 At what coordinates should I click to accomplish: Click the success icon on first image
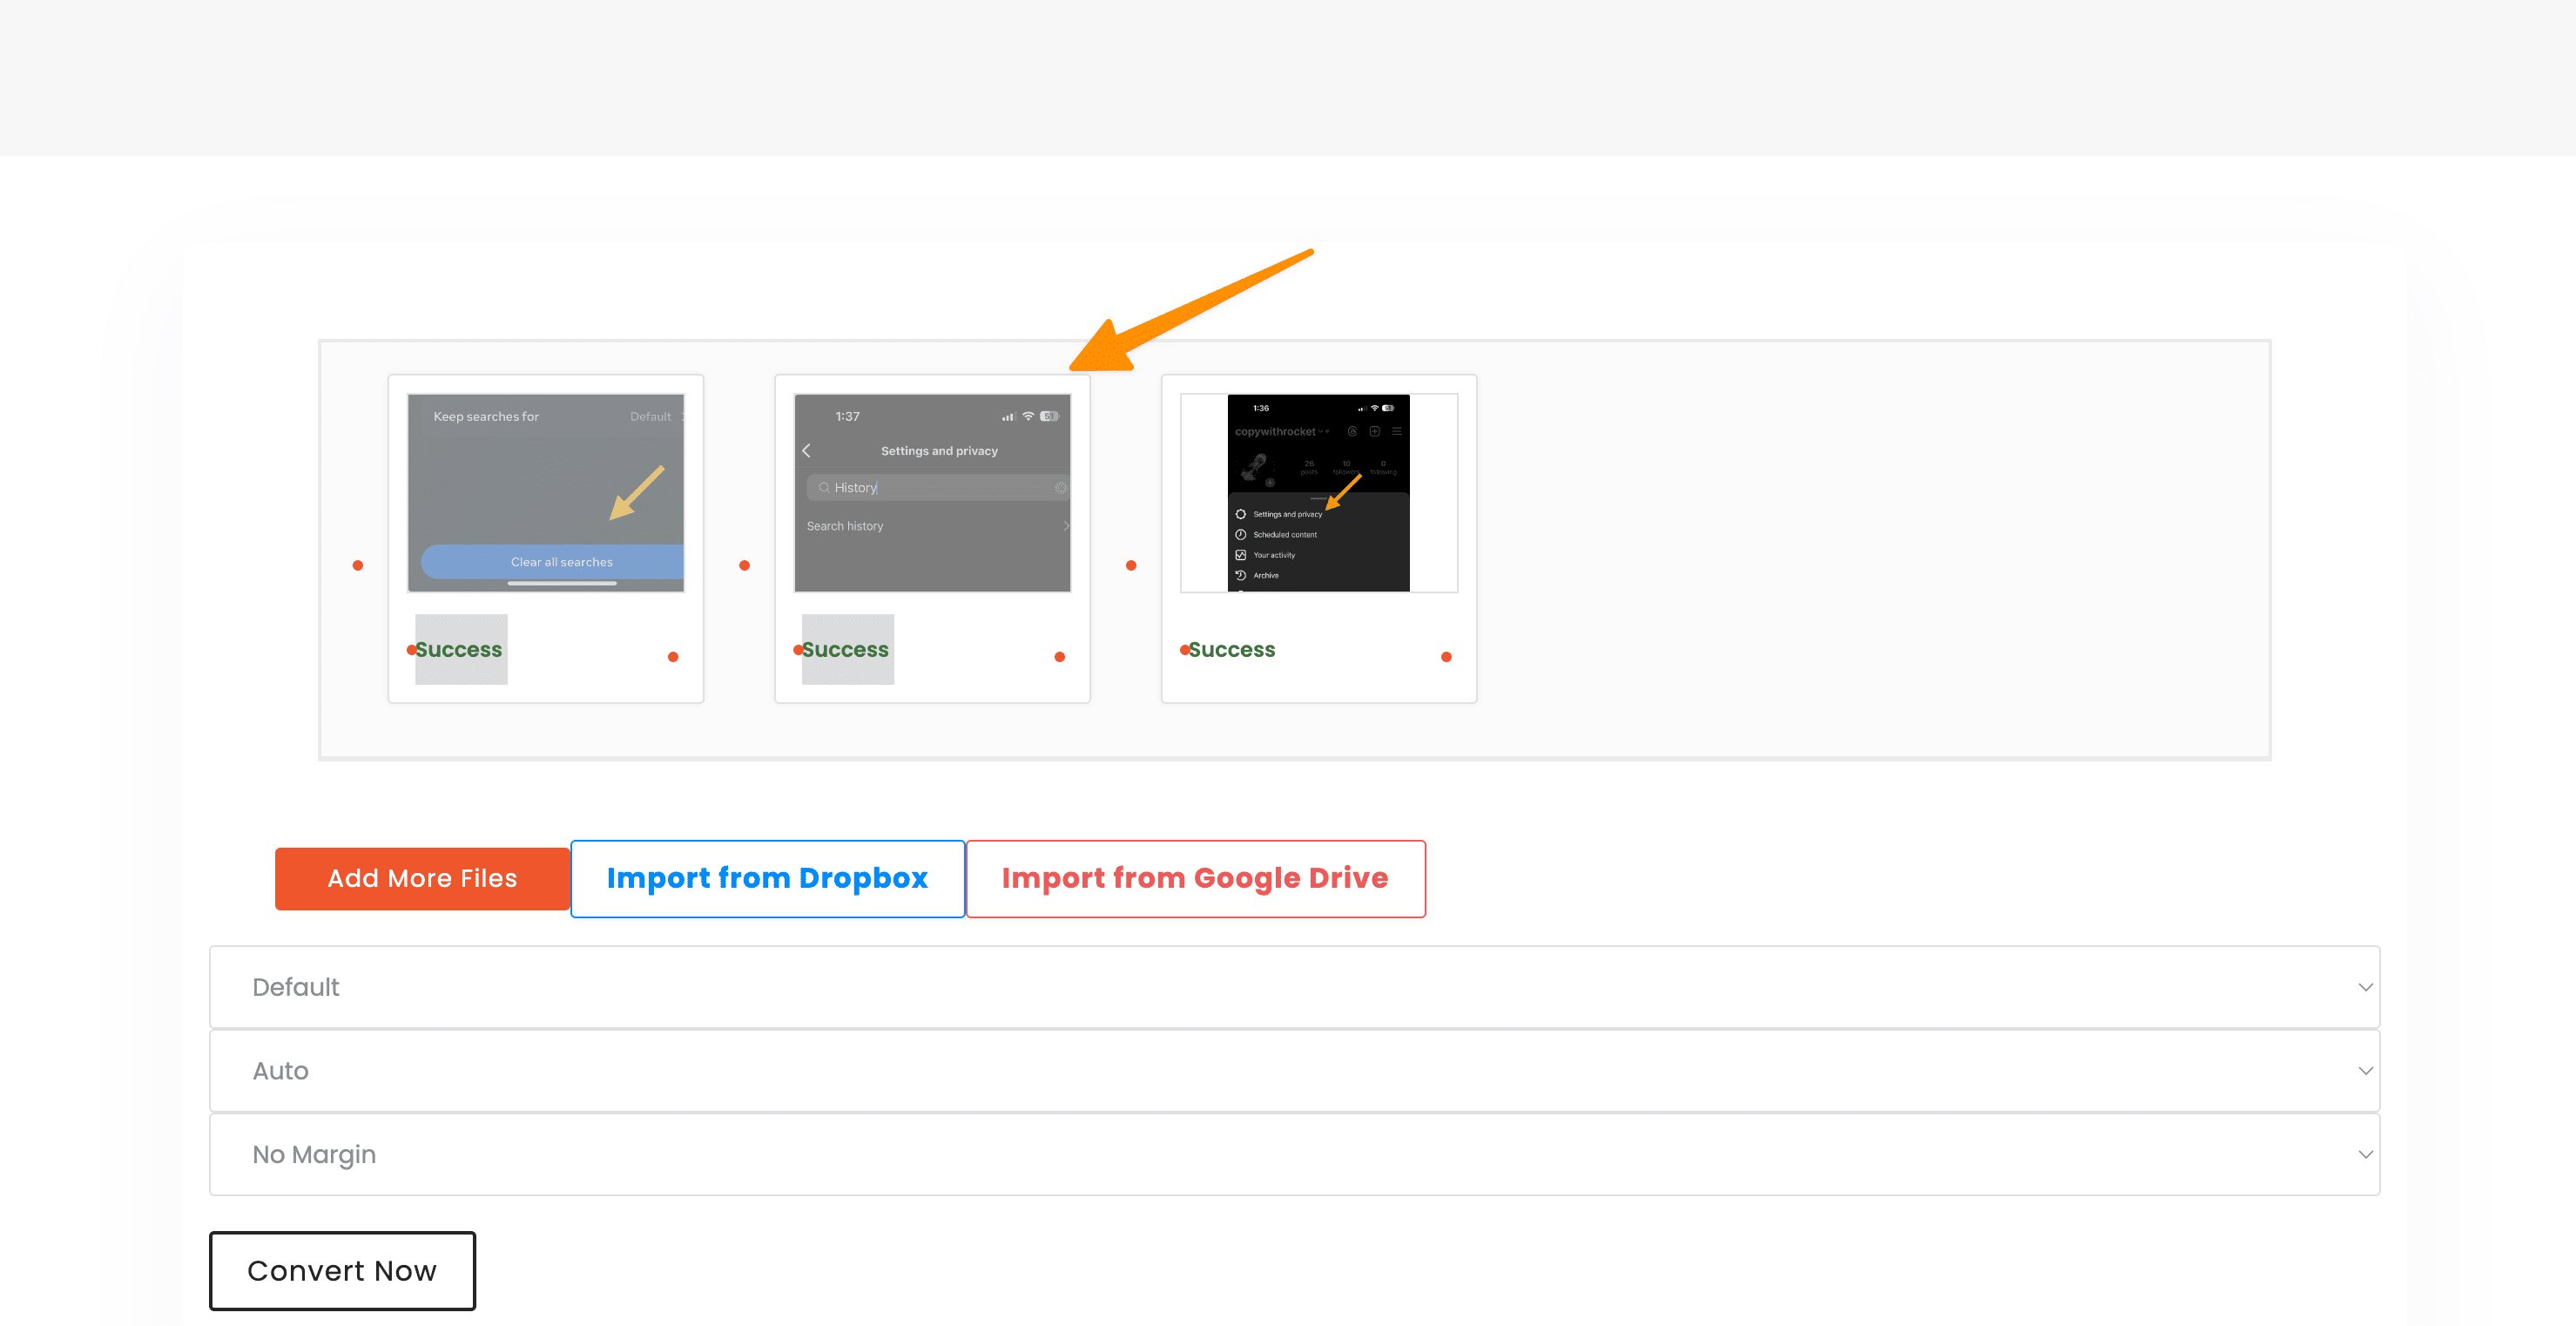coord(411,649)
